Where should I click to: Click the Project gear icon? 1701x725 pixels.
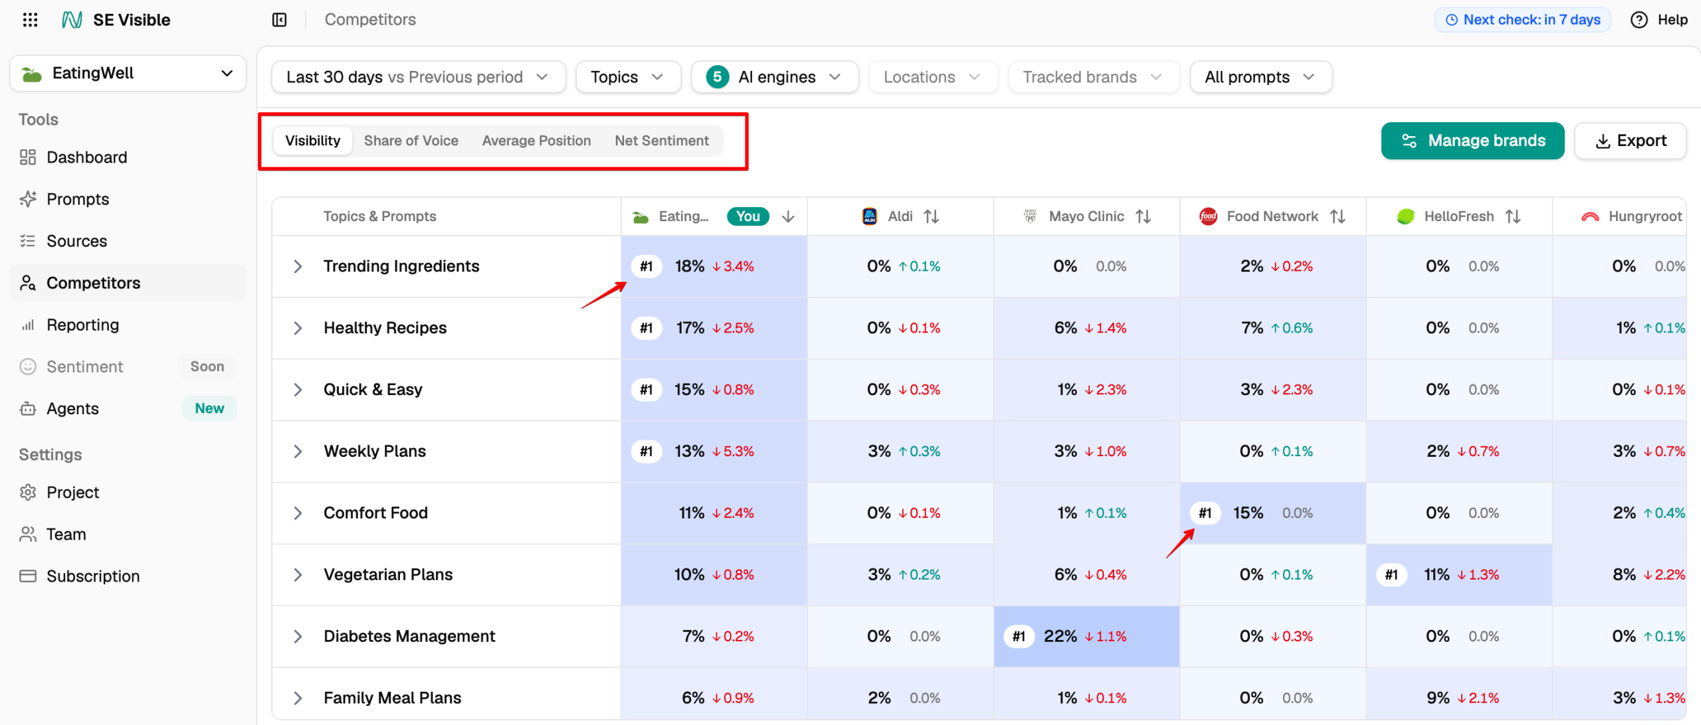click(28, 492)
